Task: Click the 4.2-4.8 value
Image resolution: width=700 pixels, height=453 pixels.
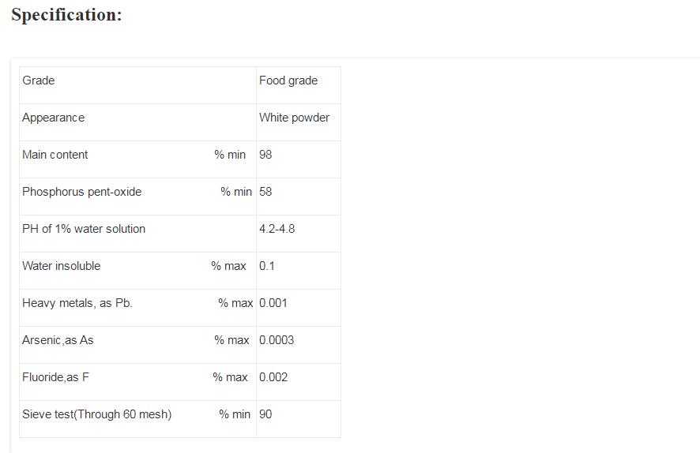Action: tap(277, 229)
